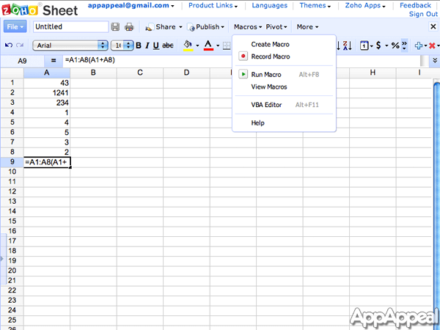Open the Zoho Apps link
The image size is (440, 330).
pos(365,5)
